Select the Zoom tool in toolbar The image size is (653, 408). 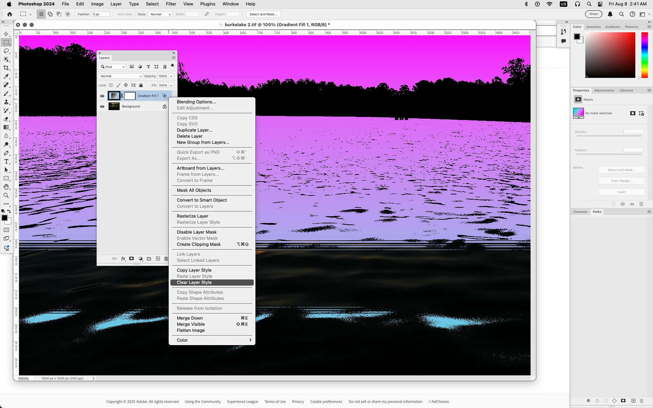(6, 195)
